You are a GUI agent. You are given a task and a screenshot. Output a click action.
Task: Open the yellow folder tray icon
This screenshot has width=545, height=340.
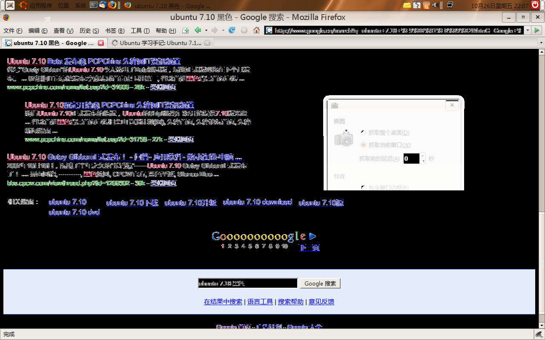coord(407,5)
